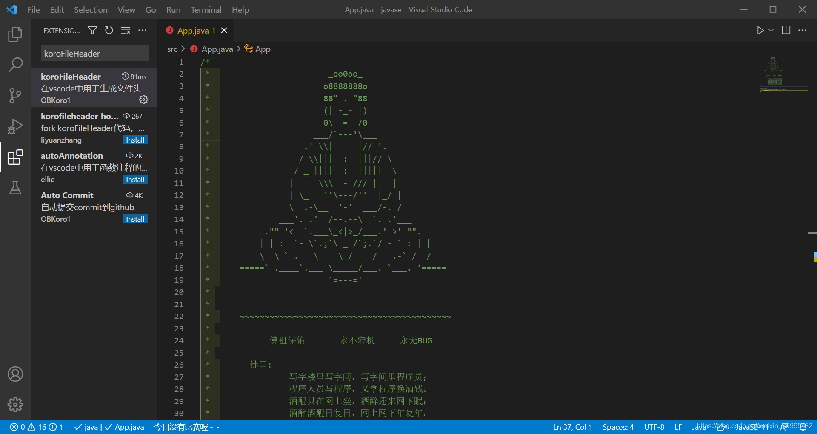
Task: Install the Auto Commit extension
Action: tap(135, 219)
